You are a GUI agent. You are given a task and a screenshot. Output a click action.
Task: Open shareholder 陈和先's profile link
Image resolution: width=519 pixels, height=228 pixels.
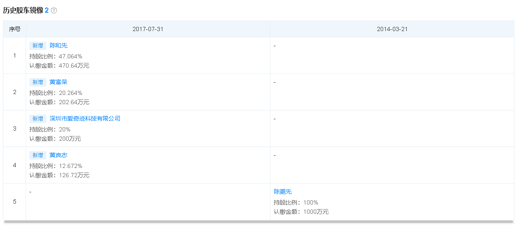tap(58, 45)
